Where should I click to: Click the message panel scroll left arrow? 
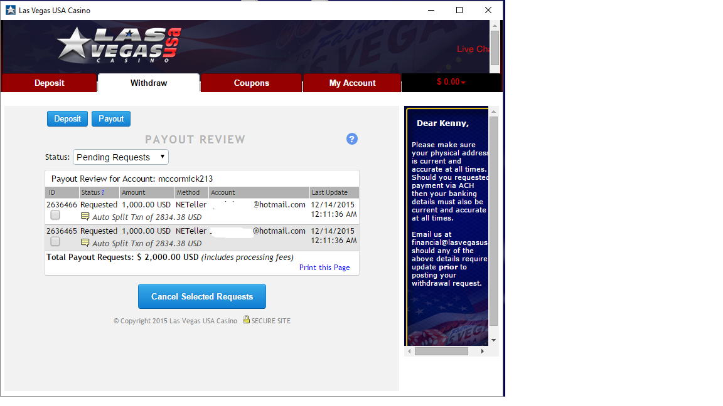(x=409, y=351)
